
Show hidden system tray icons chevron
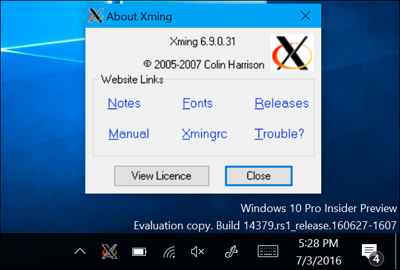(80, 252)
